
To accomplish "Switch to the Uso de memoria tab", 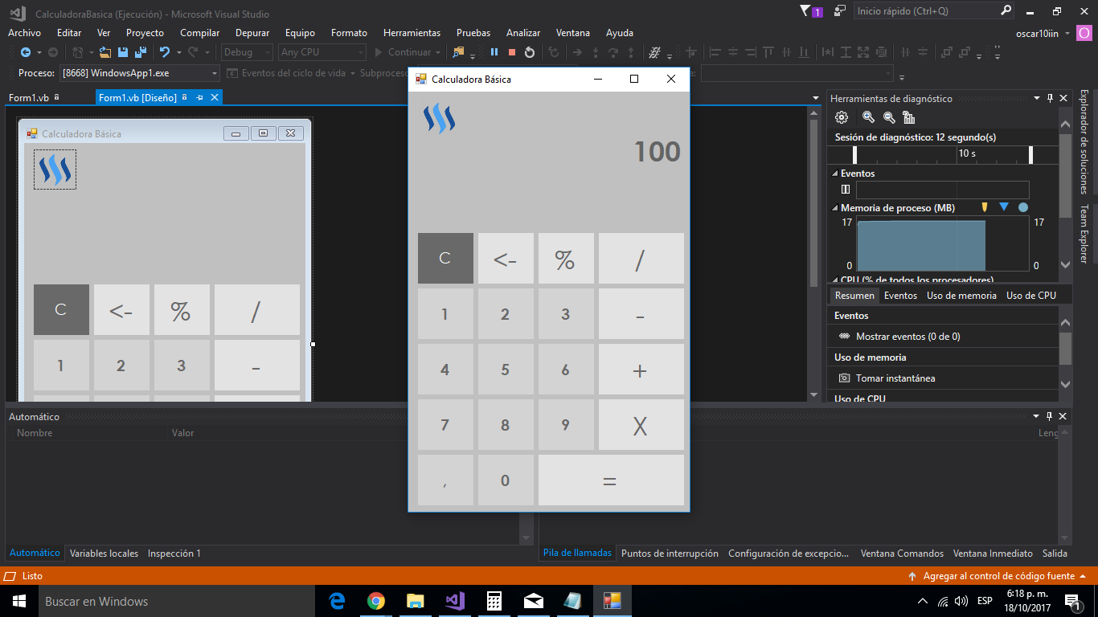I will click(x=961, y=296).
